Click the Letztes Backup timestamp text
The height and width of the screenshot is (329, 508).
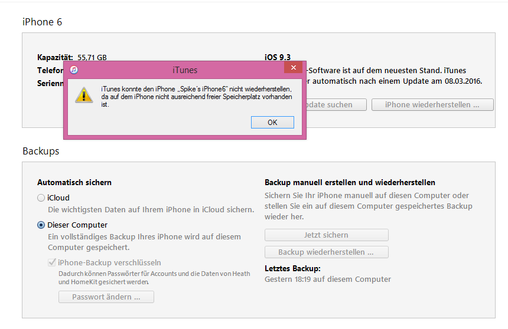[x=327, y=279]
